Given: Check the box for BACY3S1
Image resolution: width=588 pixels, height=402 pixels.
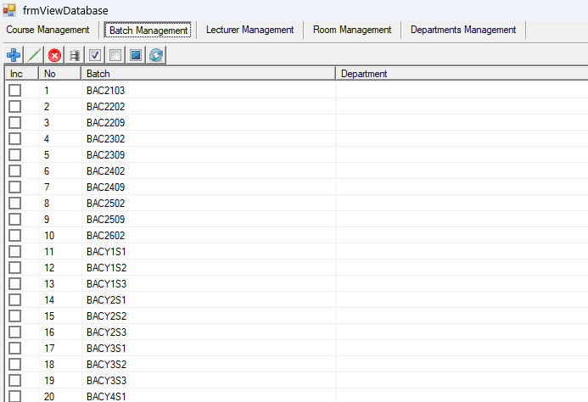Looking at the screenshot, I should click(x=15, y=349).
